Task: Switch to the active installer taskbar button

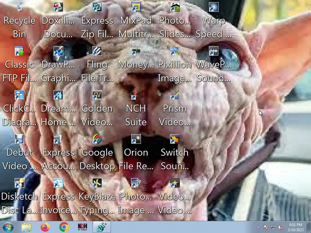Action: (101, 227)
